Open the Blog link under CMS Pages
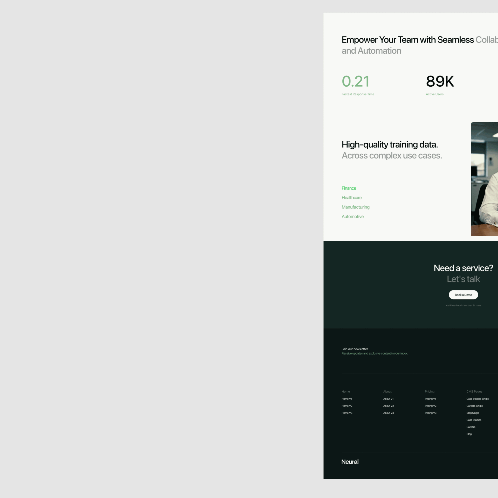The height and width of the screenshot is (498, 498). click(x=469, y=434)
